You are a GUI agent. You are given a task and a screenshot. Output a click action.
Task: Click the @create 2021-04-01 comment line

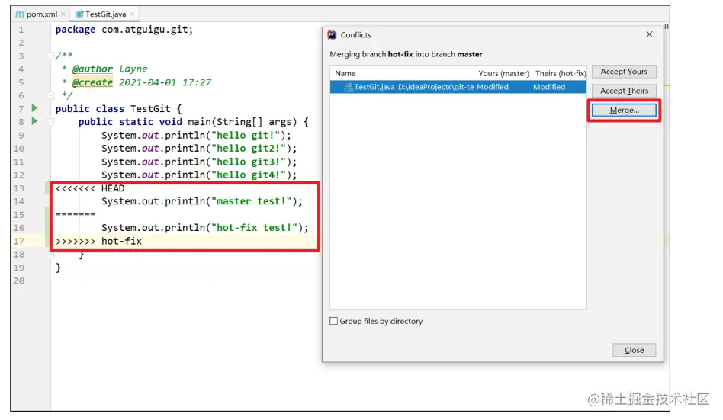pos(137,82)
